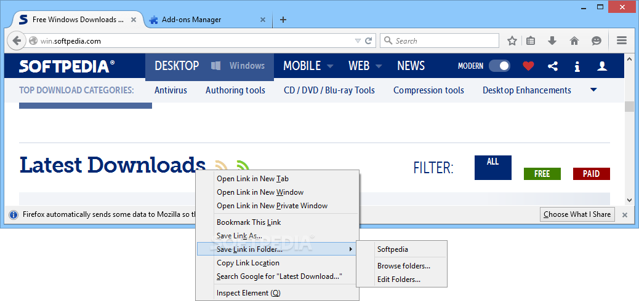Select the Free Windows Downloads tab

(78, 20)
